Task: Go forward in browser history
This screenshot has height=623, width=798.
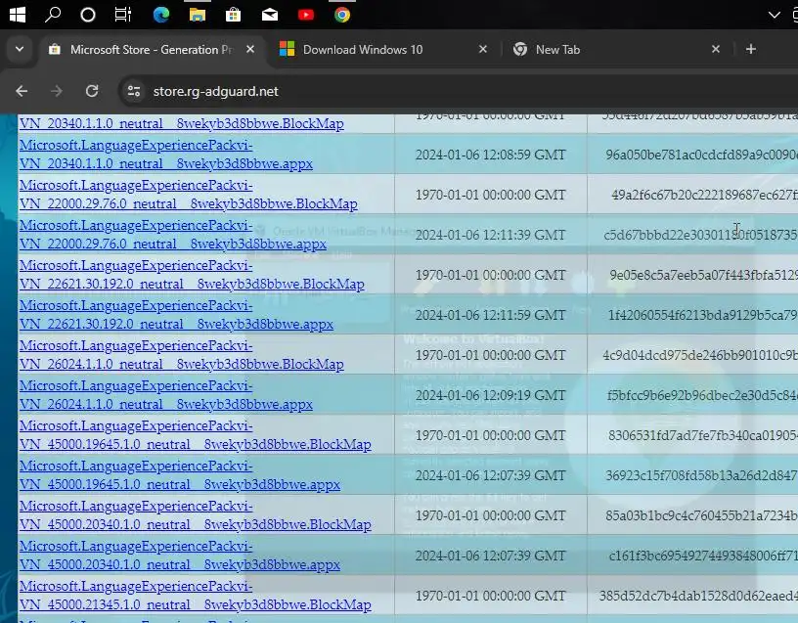Action: 57,92
